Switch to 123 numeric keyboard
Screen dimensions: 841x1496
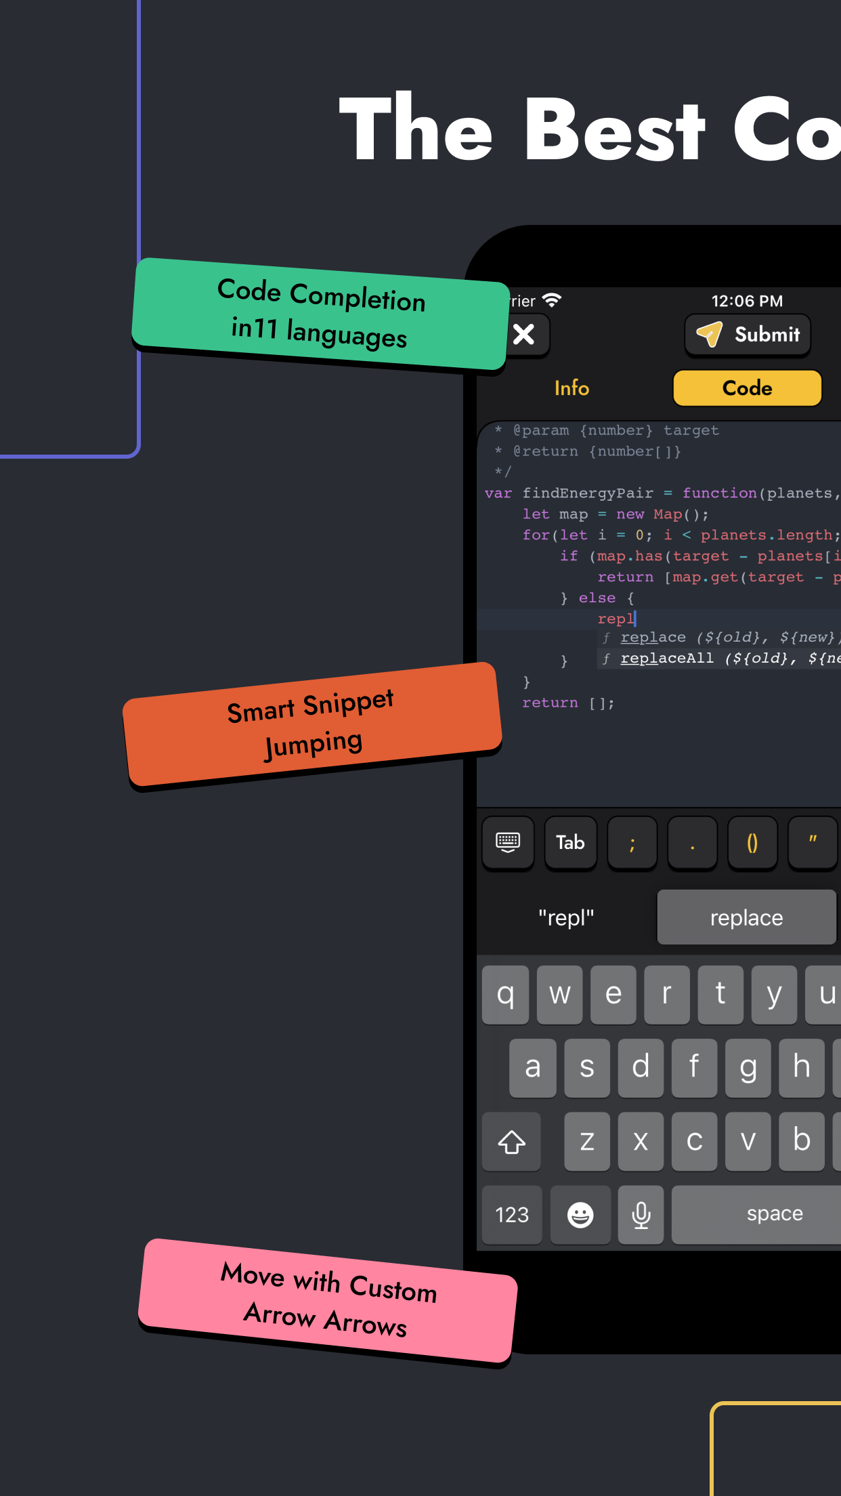pyautogui.click(x=512, y=1215)
